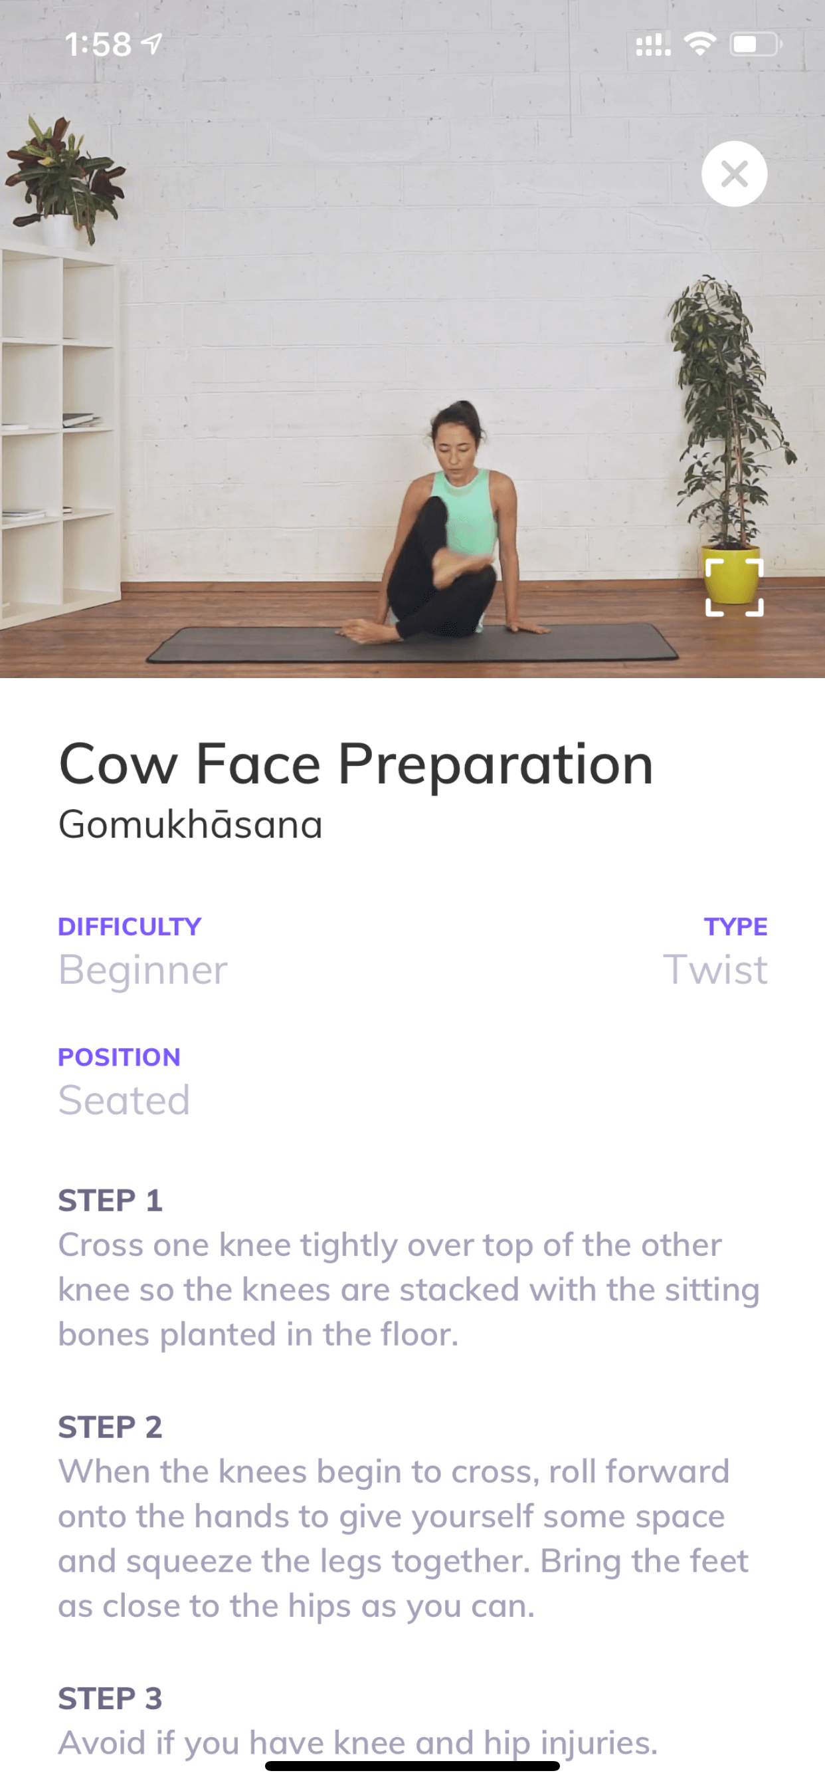Tap the STEP 1 heading

coord(110,1200)
